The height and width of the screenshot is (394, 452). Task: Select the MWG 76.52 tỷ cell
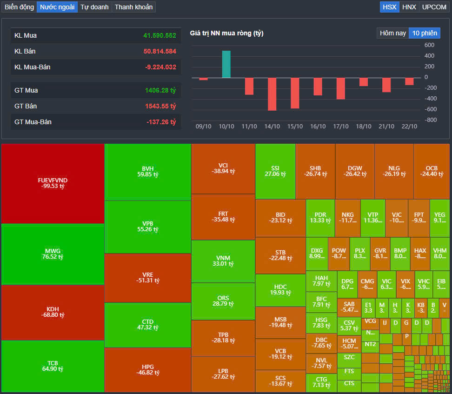click(53, 254)
